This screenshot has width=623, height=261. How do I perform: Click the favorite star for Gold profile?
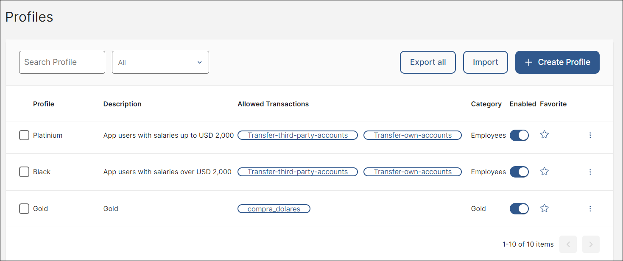[x=545, y=208]
